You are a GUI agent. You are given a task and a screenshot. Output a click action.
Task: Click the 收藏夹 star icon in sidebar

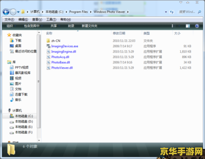[x=9, y=35]
